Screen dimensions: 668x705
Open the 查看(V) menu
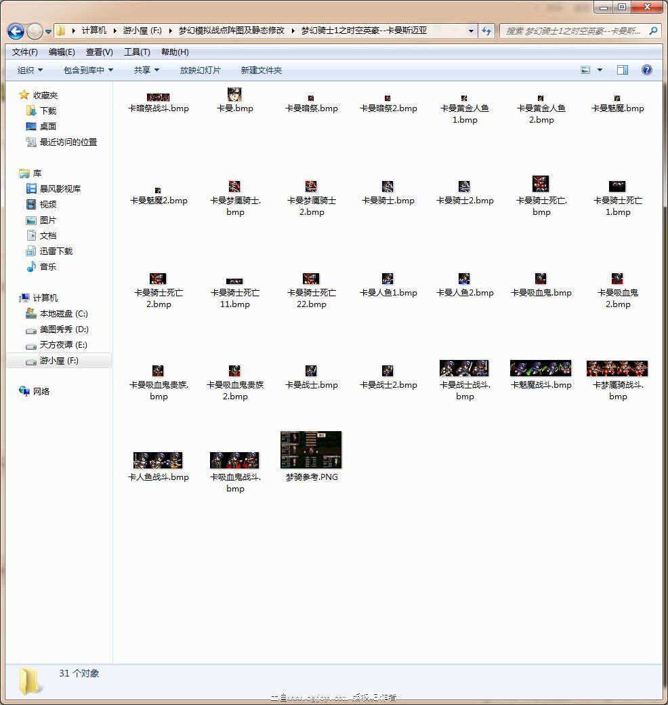tap(100, 52)
